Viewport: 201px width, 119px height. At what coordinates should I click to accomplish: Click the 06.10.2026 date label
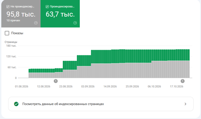point(154,86)
